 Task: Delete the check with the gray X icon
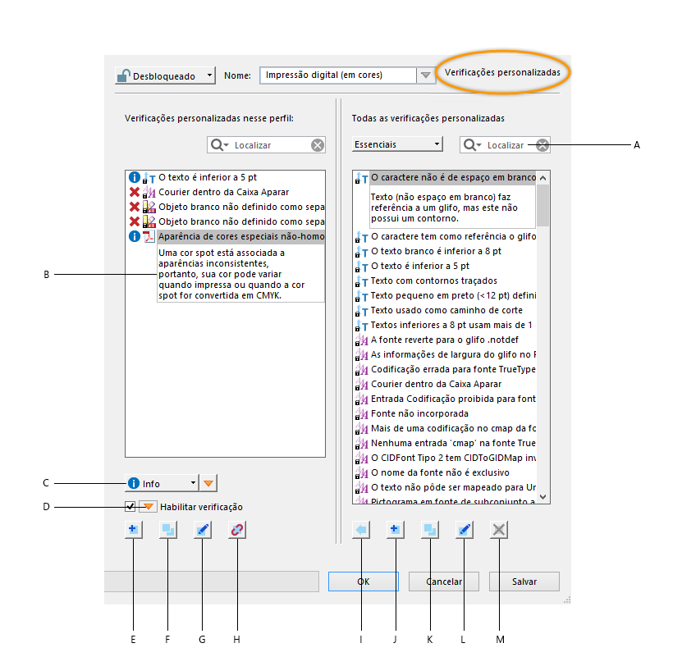click(x=499, y=530)
